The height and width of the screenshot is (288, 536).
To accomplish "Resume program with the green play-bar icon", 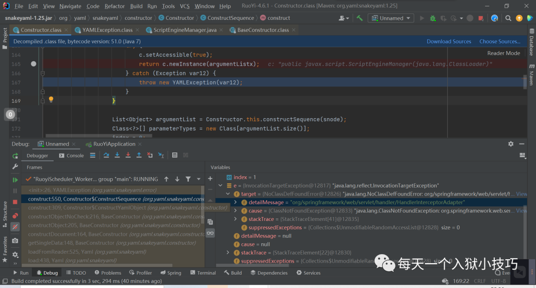I will click(15, 180).
